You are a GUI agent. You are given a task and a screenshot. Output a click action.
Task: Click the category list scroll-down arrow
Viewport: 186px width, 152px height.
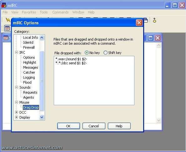point(42,117)
